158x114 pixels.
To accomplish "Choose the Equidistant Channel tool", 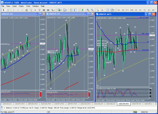I will 27,10.
